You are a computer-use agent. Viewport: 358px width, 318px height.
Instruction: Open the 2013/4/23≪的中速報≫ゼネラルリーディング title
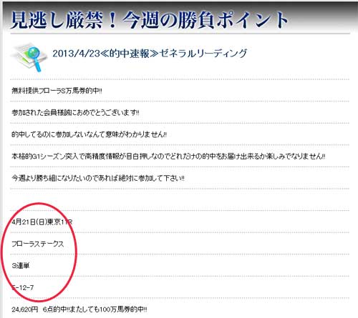(150, 54)
